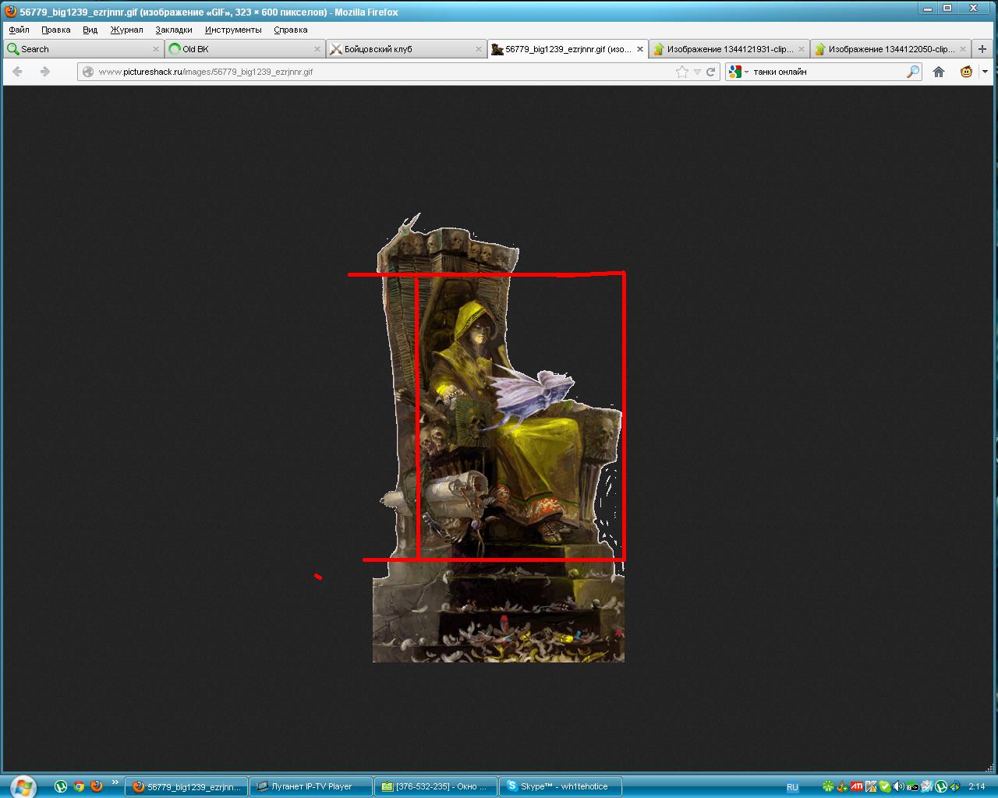This screenshot has width=998, height=798.
Task: Click the volume speaker tray icon
Action: [x=899, y=786]
